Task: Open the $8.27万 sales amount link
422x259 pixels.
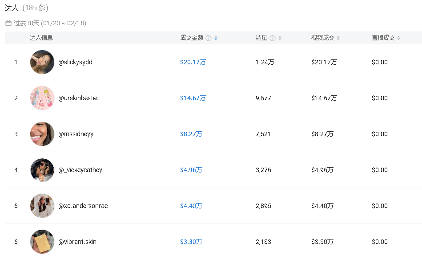Action: point(191,134)
